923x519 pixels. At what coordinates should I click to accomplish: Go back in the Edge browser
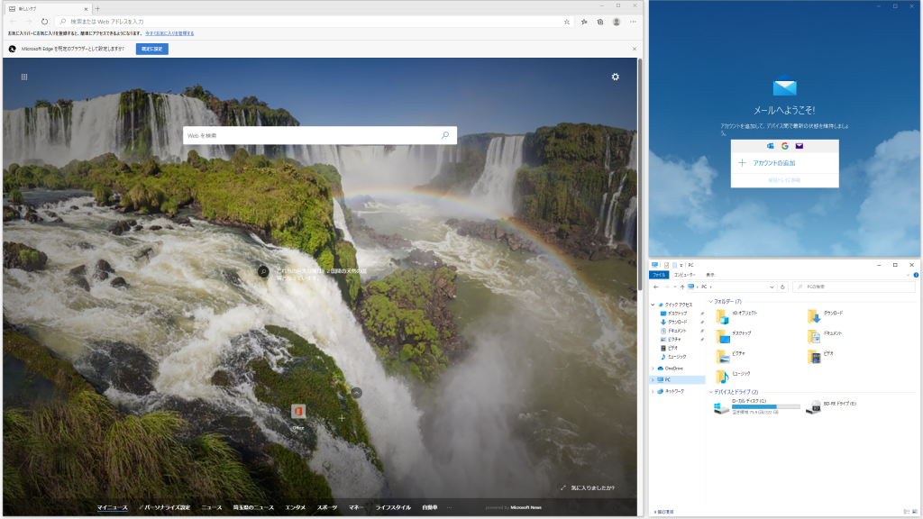point(13,22)
